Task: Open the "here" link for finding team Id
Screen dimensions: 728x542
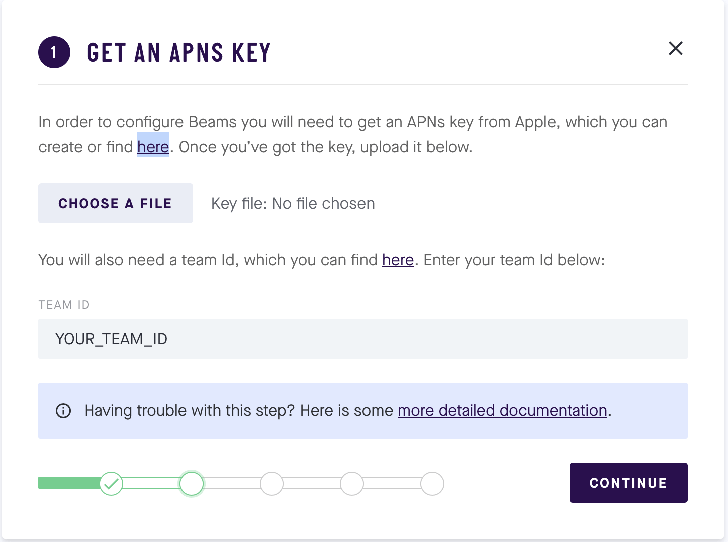Action: pos(398,260)
